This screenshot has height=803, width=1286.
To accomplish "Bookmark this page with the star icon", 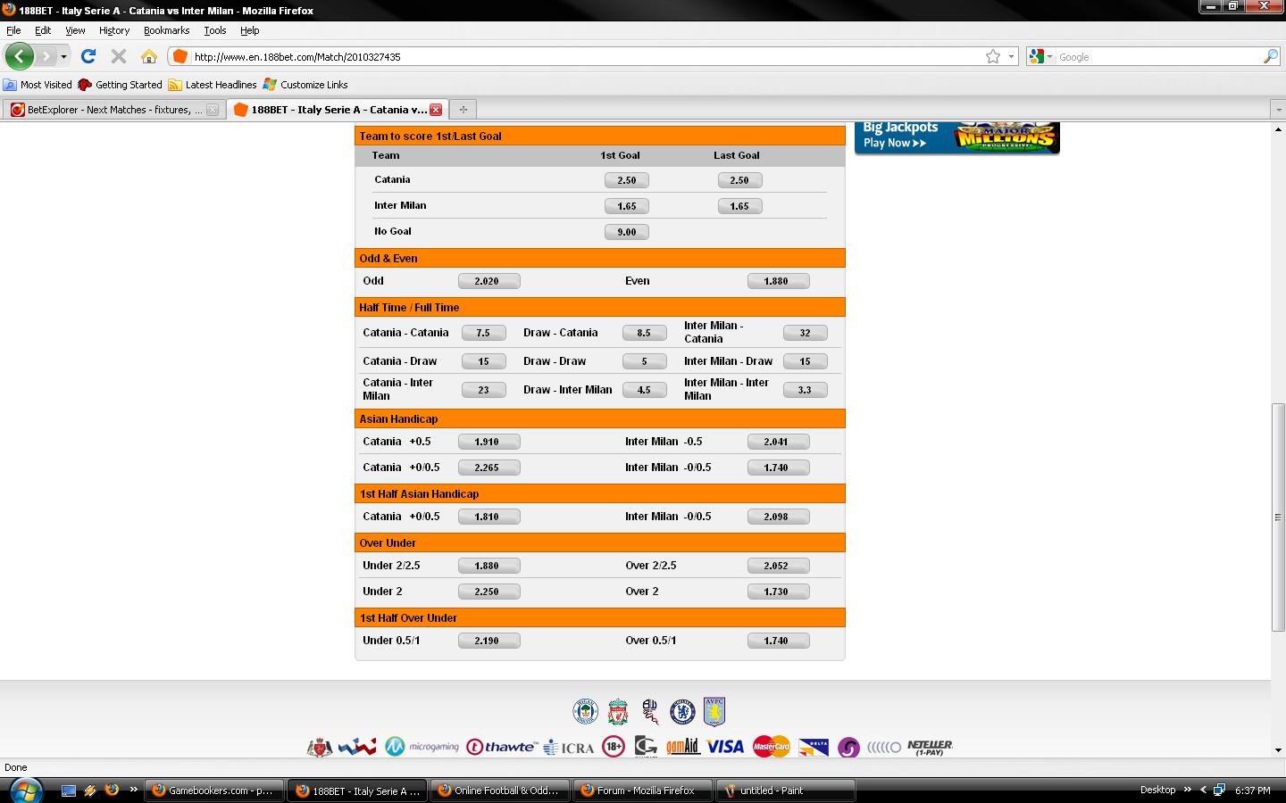I will point(993,56).
